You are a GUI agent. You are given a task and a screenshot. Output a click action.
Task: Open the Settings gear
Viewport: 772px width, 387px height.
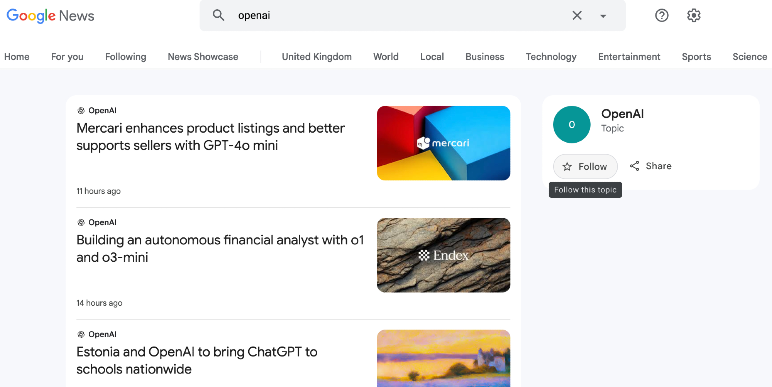tap(694, 15)
